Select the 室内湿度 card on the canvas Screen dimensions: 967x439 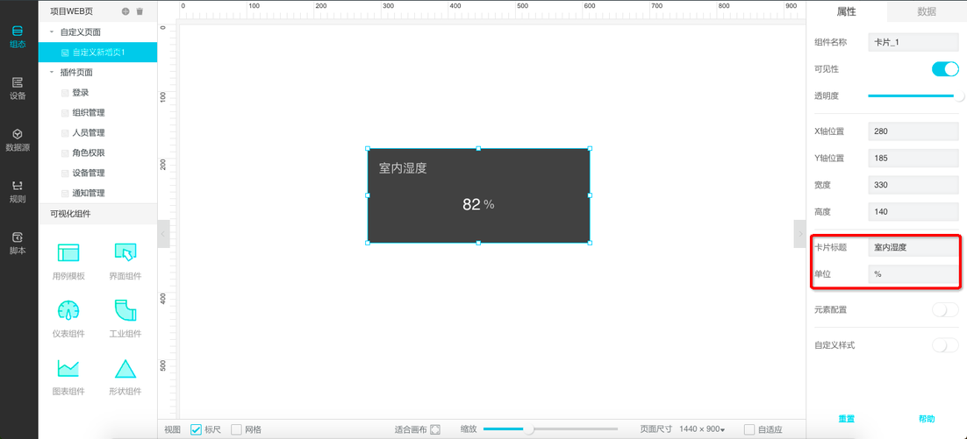[478, 195]
